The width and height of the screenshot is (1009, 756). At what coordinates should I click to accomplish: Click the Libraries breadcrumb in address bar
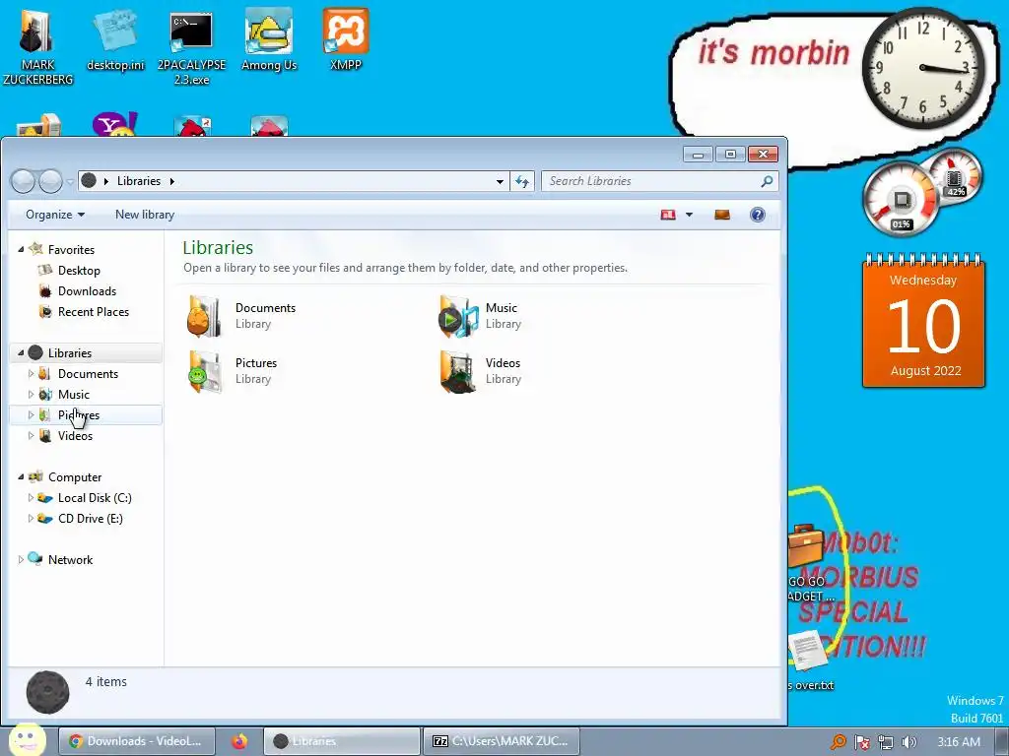138,181
